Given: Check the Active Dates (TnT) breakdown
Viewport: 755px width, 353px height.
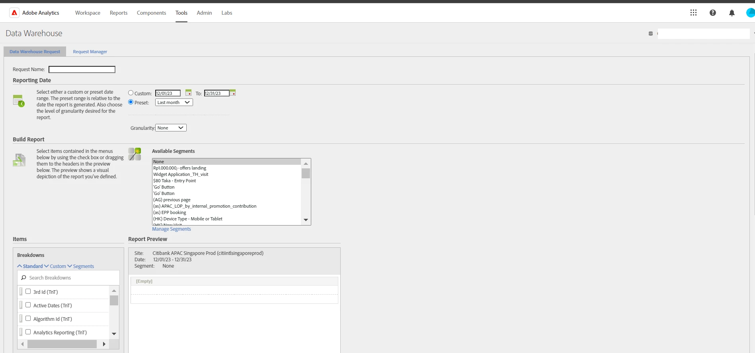Looking at the screenshot, I should pyautogui.click(x=28, y=305).
